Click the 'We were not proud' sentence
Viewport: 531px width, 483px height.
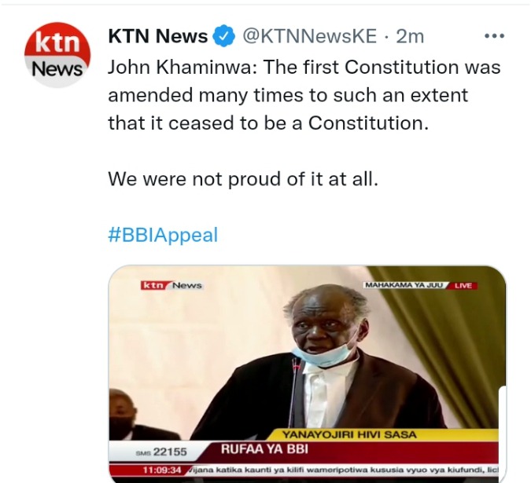pos(243,179)
